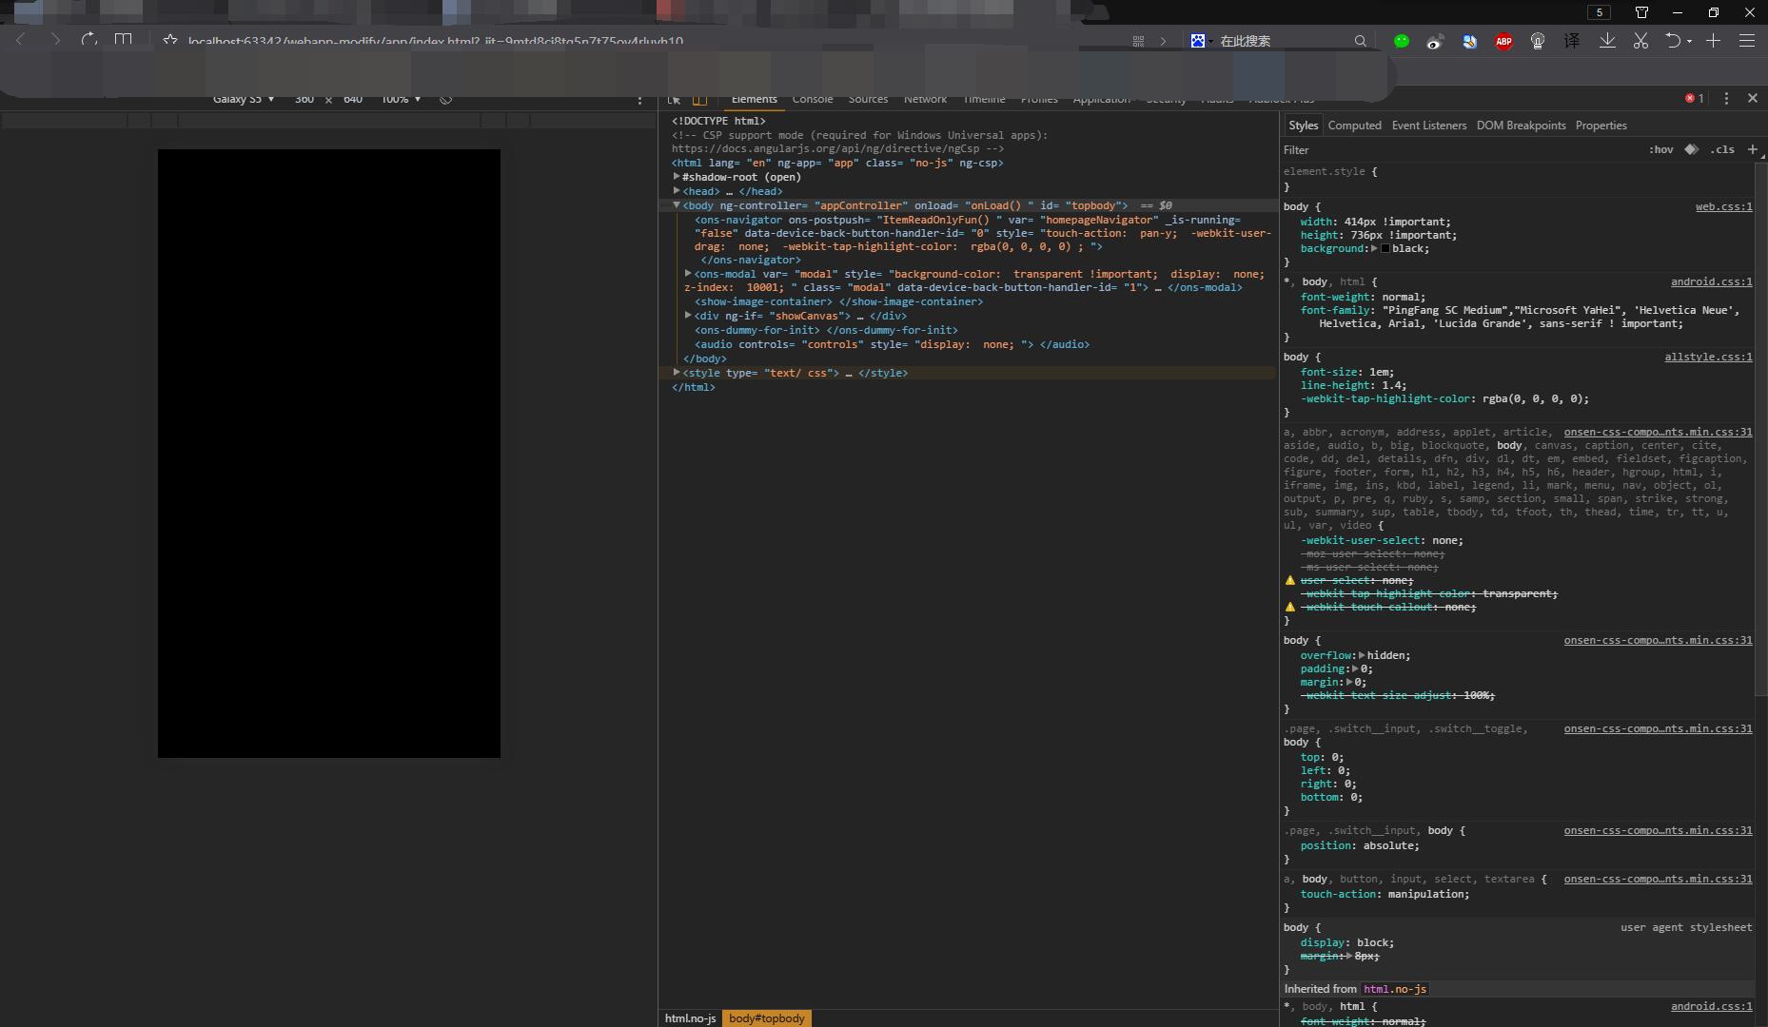Open the Galaxy S5 device dropdown
Viewport: 1768px width, 1027px height.
tap(244, 100)
